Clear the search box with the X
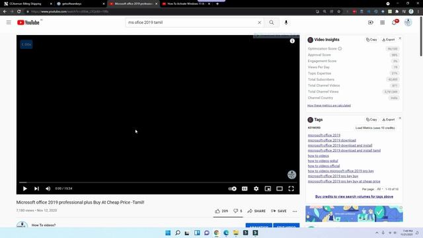Viewport: 423px width, 238px height. pos(259,22)
